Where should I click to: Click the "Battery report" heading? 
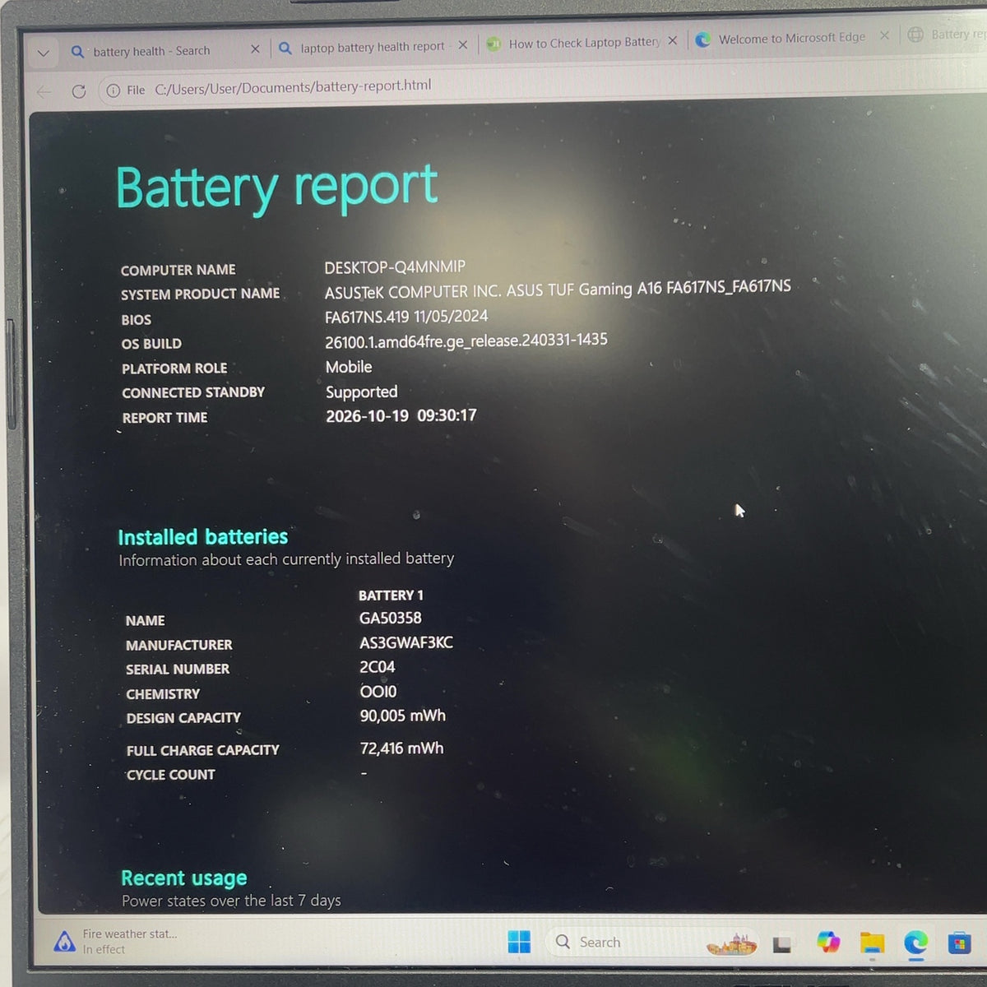pyautogui.click(x=276, y=188)
